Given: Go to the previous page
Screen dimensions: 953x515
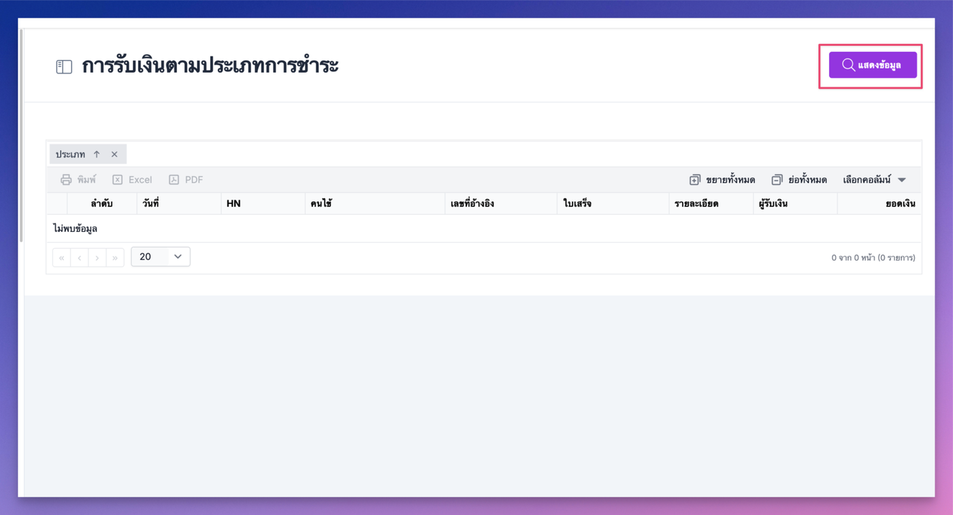Looking at the screenshot, I should click(x=80, y=257).
